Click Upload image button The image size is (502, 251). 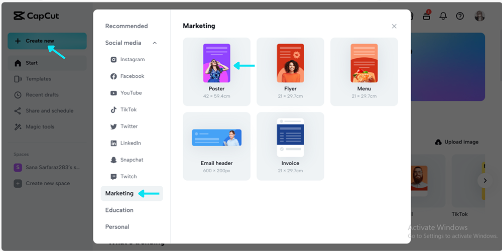[x=457, y=142]
